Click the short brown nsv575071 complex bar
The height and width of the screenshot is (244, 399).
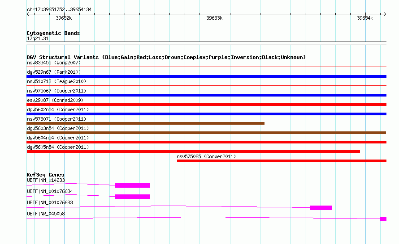tap(146, 123)
